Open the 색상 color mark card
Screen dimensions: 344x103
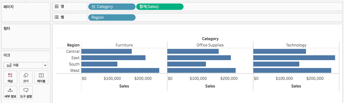click(x=10, y=77)
